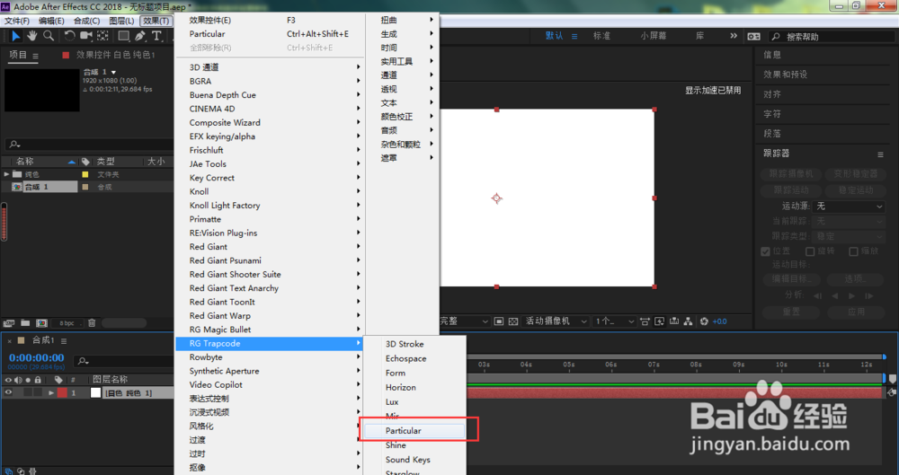Open the 字符 panel
This screenshot has width=899, height=475.
(x=771, y=114)
